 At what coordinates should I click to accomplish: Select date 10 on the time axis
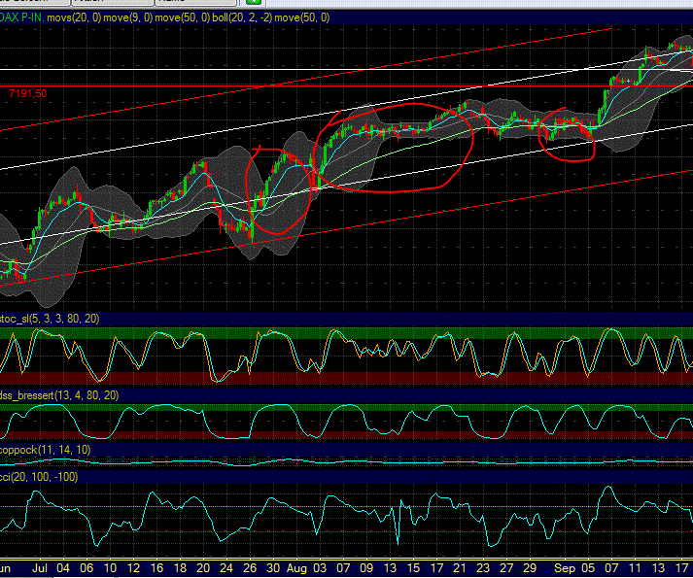coord(110,568)
